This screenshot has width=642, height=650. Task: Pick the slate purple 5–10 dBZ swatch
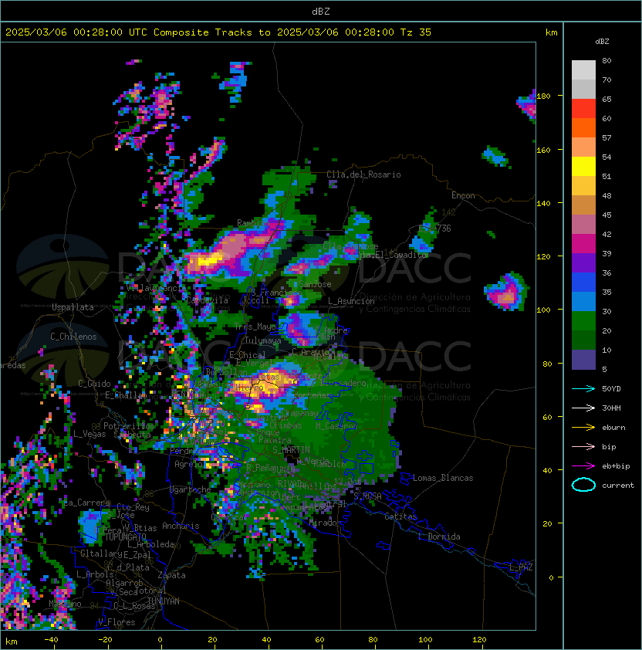tap(583, 360)
